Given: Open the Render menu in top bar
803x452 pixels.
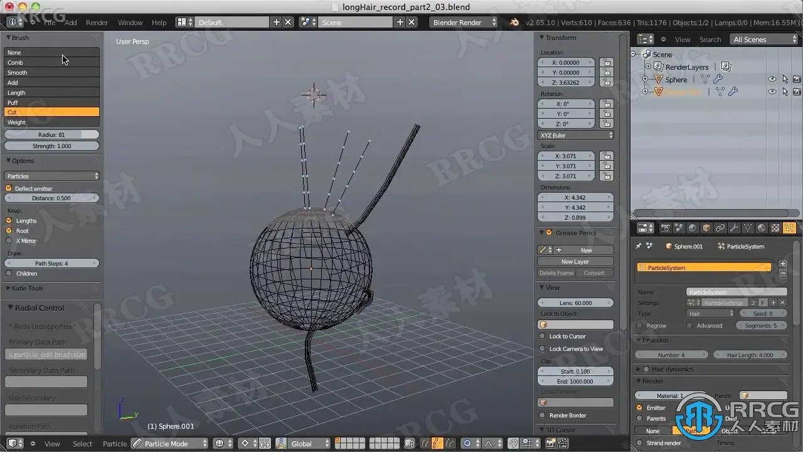Looking at the screenshot, I should pos(97,23).
